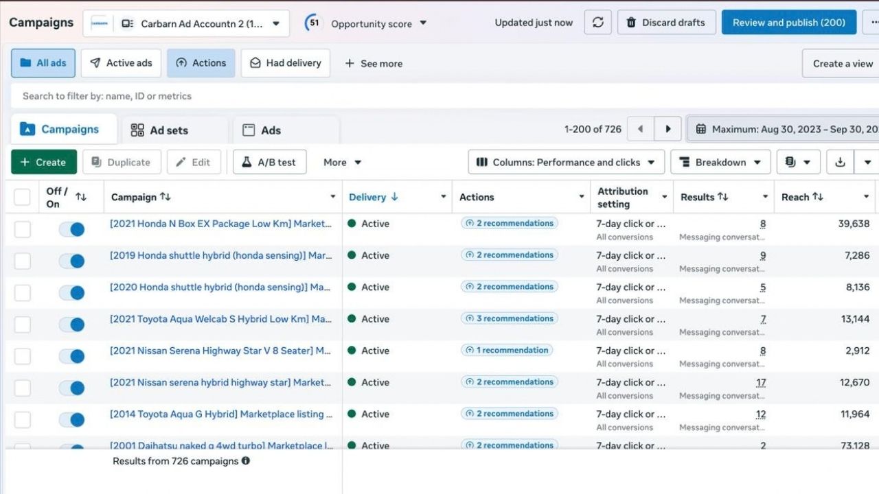The image size is (879, 494).
Task: Click the green Create button
Action: point(44,163)
